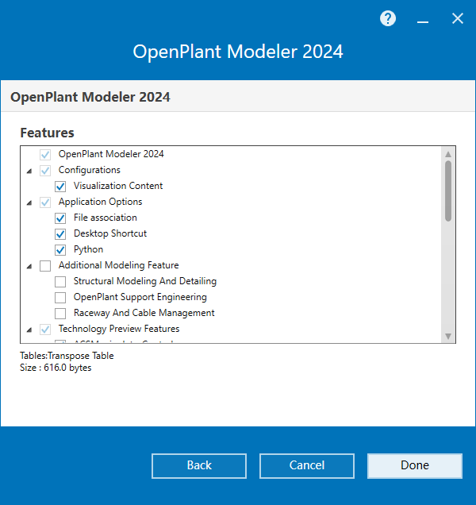Toggle the OpenPlant Modeler 2024 checkbox
This screenshot has height=505, width=476.
45,155
